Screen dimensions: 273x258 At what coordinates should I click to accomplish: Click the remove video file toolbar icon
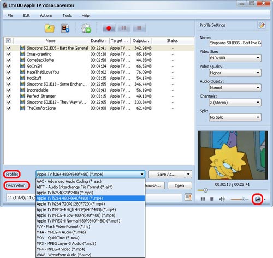click(65, 28)
